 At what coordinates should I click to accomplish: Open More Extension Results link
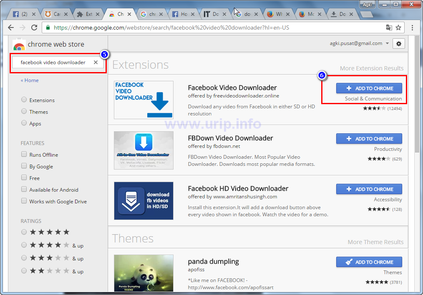(371, 68)
